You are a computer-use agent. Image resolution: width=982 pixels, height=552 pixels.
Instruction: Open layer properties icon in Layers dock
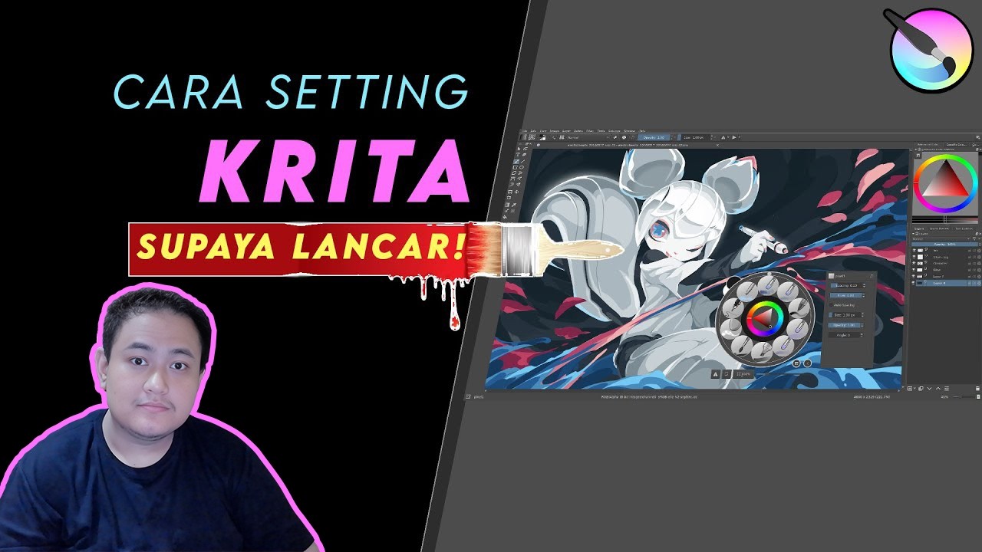point(947,389)
